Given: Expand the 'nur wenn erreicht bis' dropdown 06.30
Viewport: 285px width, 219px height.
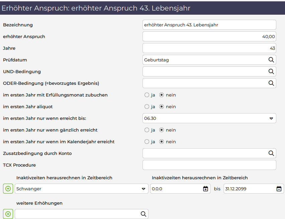Looking at the screenshot, I should click(271, 119).
